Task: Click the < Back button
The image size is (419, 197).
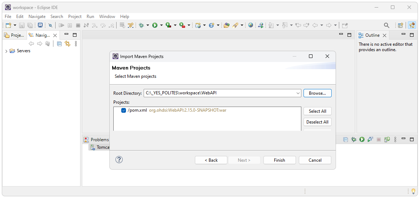Action: [211, 160]
